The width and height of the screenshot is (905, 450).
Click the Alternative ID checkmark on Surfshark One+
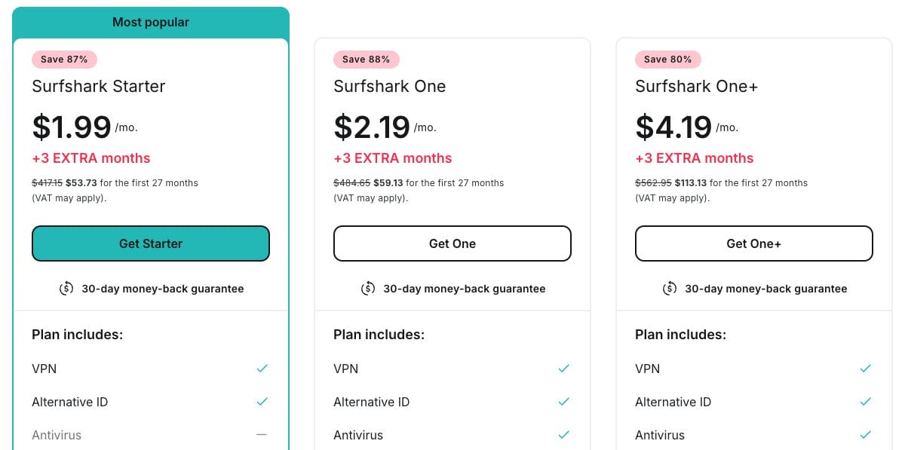tap(865, 402)
